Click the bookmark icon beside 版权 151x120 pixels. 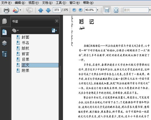[18, 48]
